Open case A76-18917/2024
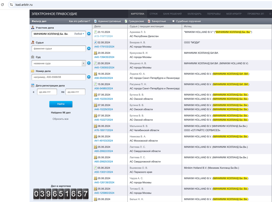Image resolution: width=272 pixels, height=202 pixels. (x=104, y=130)
